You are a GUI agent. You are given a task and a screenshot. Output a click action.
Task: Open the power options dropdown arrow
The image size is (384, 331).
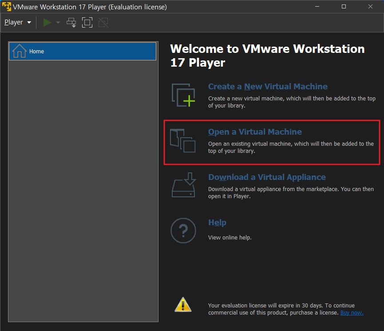[58, 23]
